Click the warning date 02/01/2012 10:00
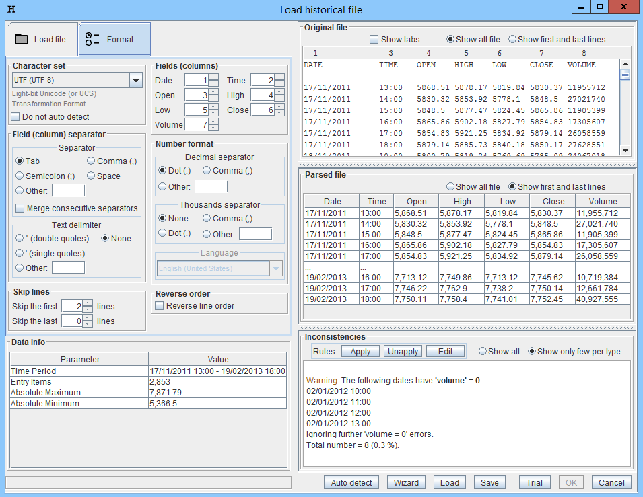Image resolution: width=643 pixels, height=497 pixels. pos(338,391)
